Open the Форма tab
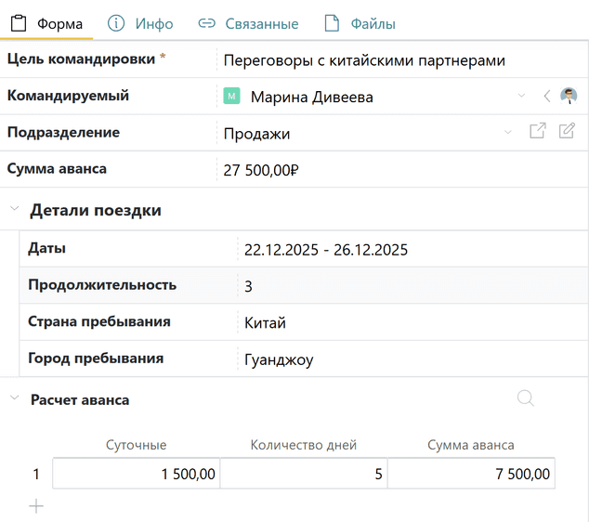 [x=47, y=23]
